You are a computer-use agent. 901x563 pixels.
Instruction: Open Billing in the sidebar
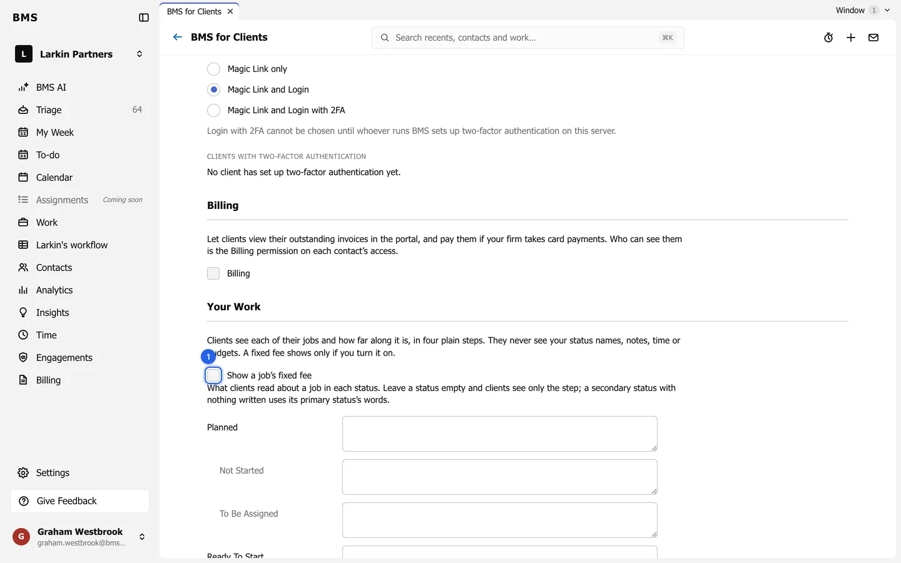pos(79,380)
